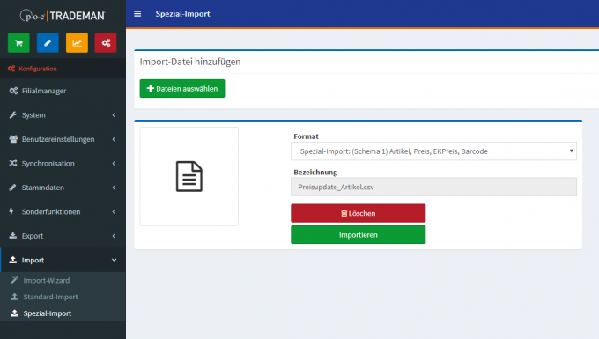The height and width of the screenshot is (339, 599).
Task: Expand the Benutzereinstellungen chevron
Action: (114, 139)
